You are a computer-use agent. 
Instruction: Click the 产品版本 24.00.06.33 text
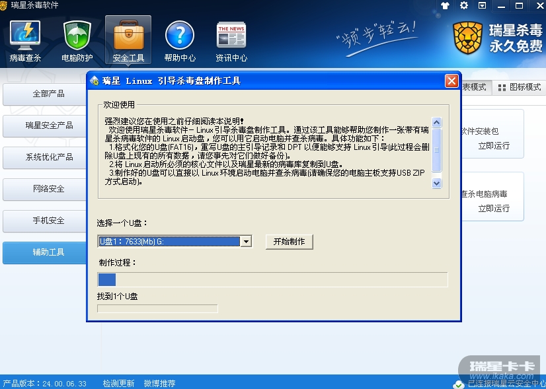pos(44,384)
